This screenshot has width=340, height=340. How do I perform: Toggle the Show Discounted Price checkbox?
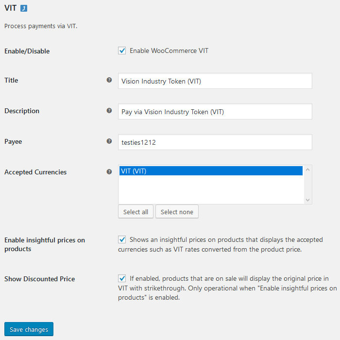[122, 278]
